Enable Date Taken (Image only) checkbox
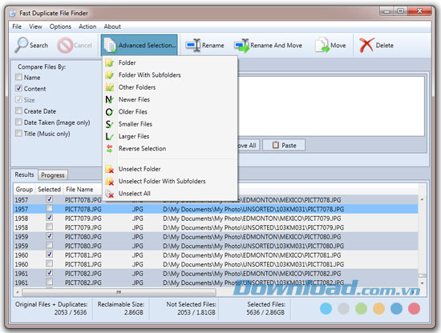441x333 pixels. pyautogui.click(x=19, y=122)
